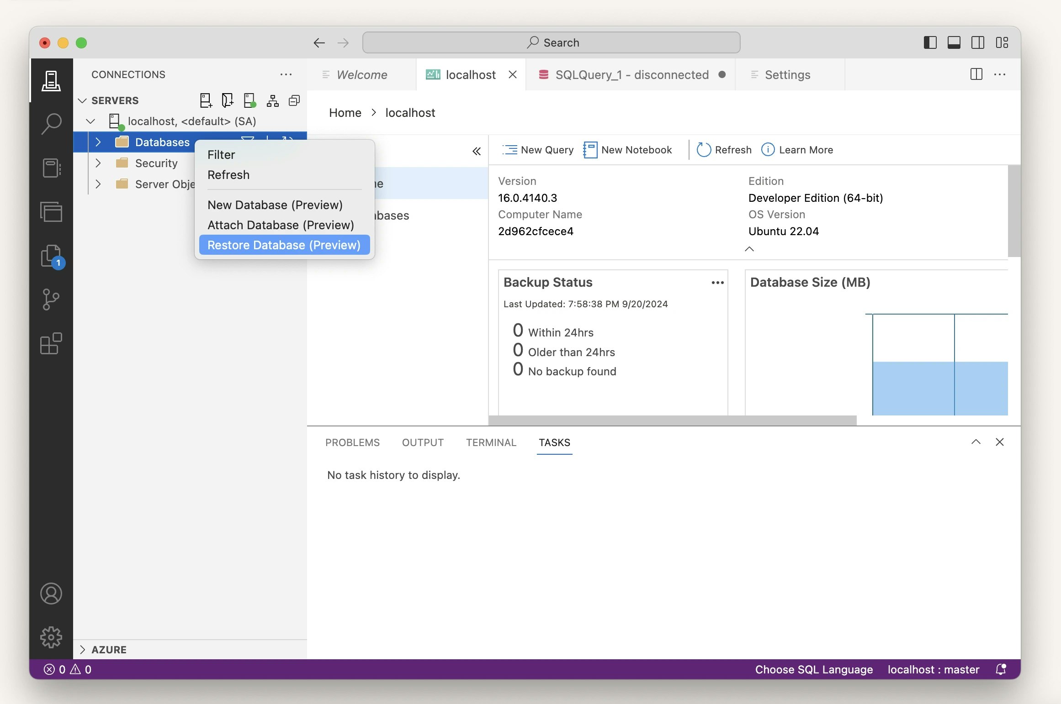Open notifications bell in status bar

tap(1001, 669)
